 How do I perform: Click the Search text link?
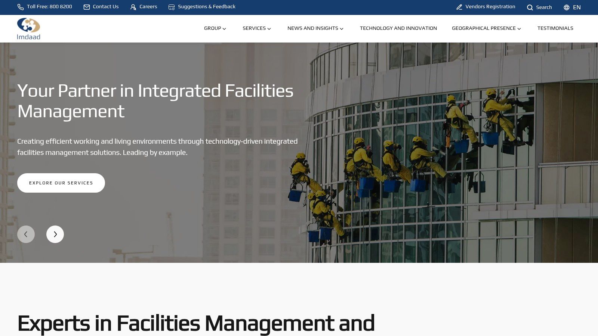pos(544,7)
